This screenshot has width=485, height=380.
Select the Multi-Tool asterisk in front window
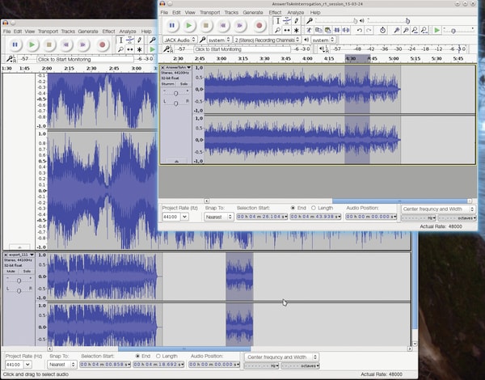pyautogui.click(x=296, y=30)
